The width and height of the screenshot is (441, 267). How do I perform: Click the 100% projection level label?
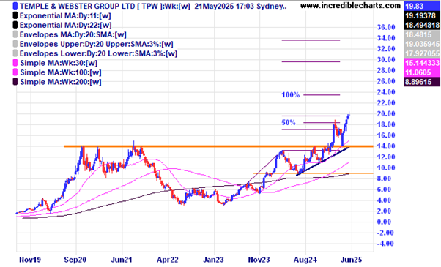click(291, 95)
